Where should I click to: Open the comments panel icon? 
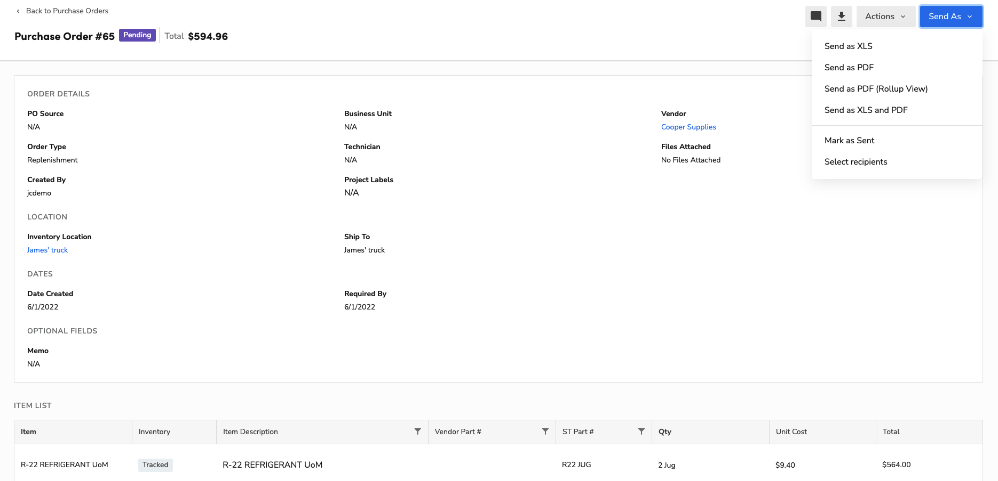coord(815,16)
